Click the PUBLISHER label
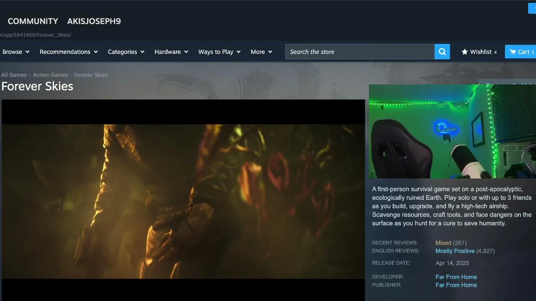Image resolution: width=536 pixels, height=301 pixels. pos(387,285)
